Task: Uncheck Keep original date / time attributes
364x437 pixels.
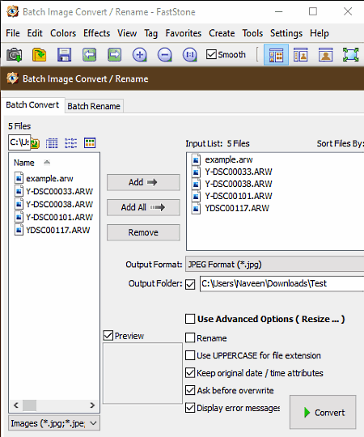Action: pyautogui.click(x=190, y=373)
